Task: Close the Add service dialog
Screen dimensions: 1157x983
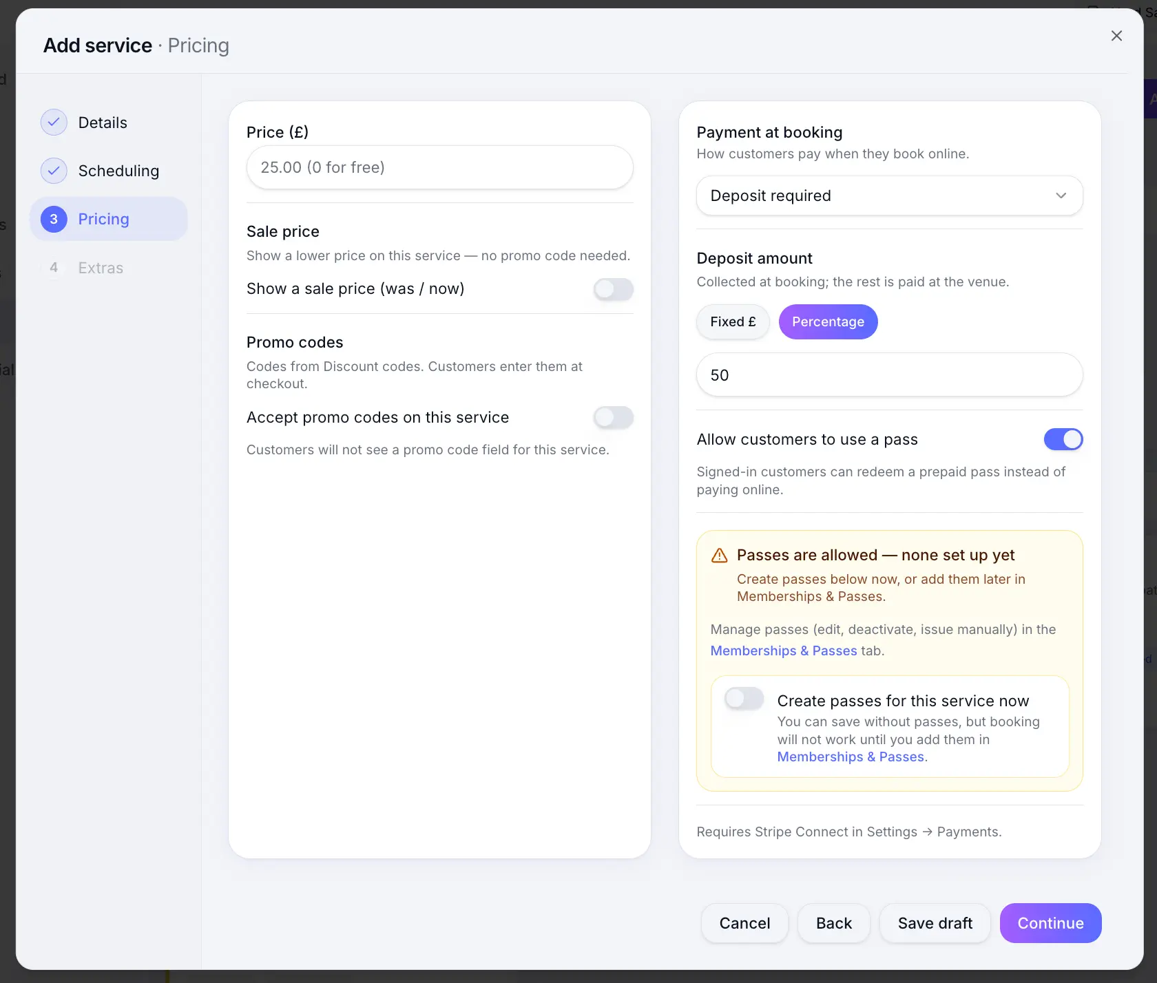Action: point(1116,36)
